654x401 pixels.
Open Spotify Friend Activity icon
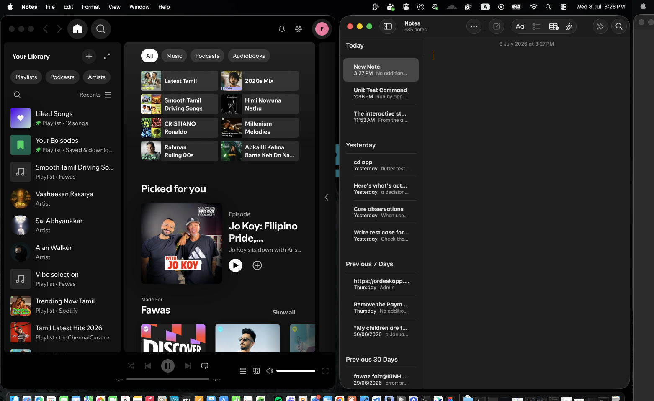[299, 29]
